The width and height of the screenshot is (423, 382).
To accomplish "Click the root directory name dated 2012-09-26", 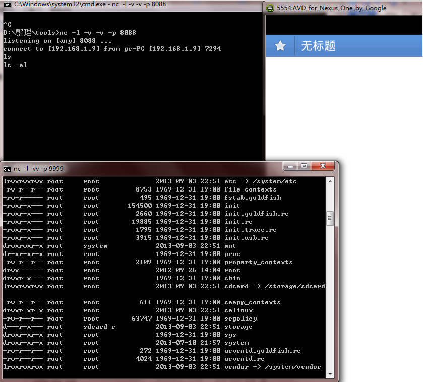I will tap(232, 271).
